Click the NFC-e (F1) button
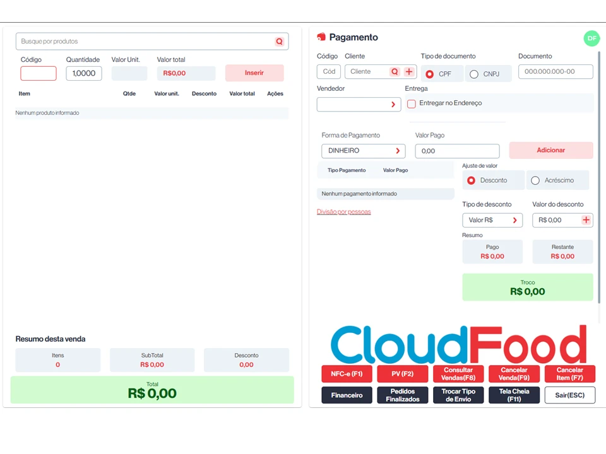 (x=347, y=374)
